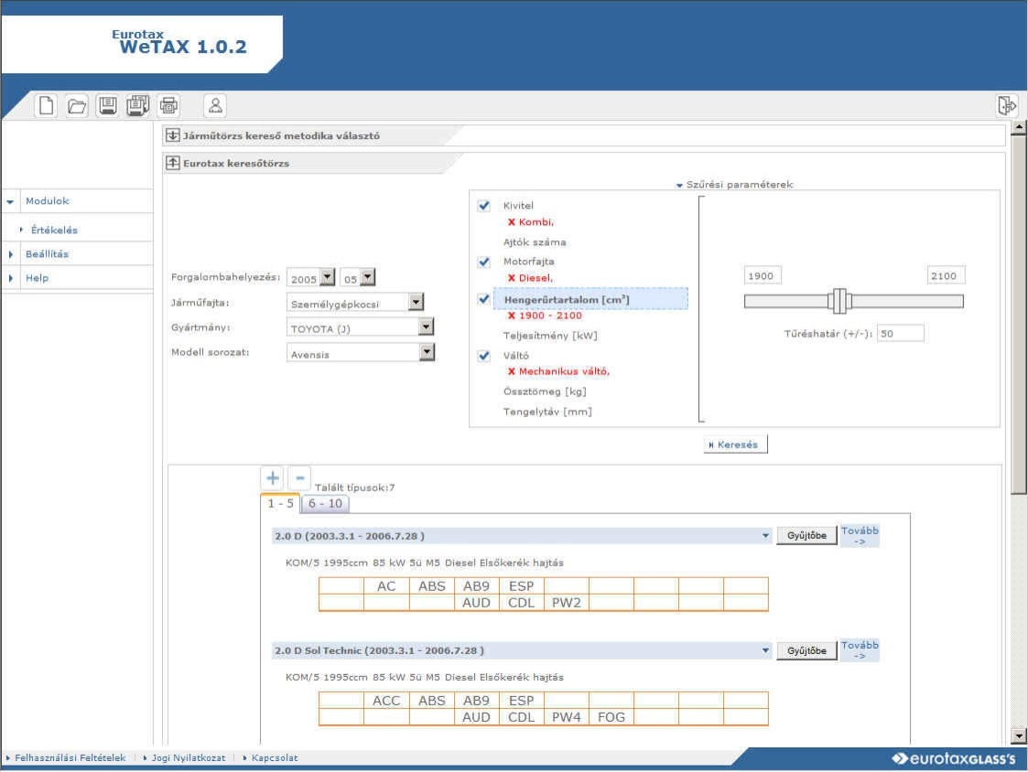The width and height of the screenshot is (1028, 772).
Task: Expand 2.0 D Sol Technic result arrow
Action: pyautogui.click(x=765, y=650)
